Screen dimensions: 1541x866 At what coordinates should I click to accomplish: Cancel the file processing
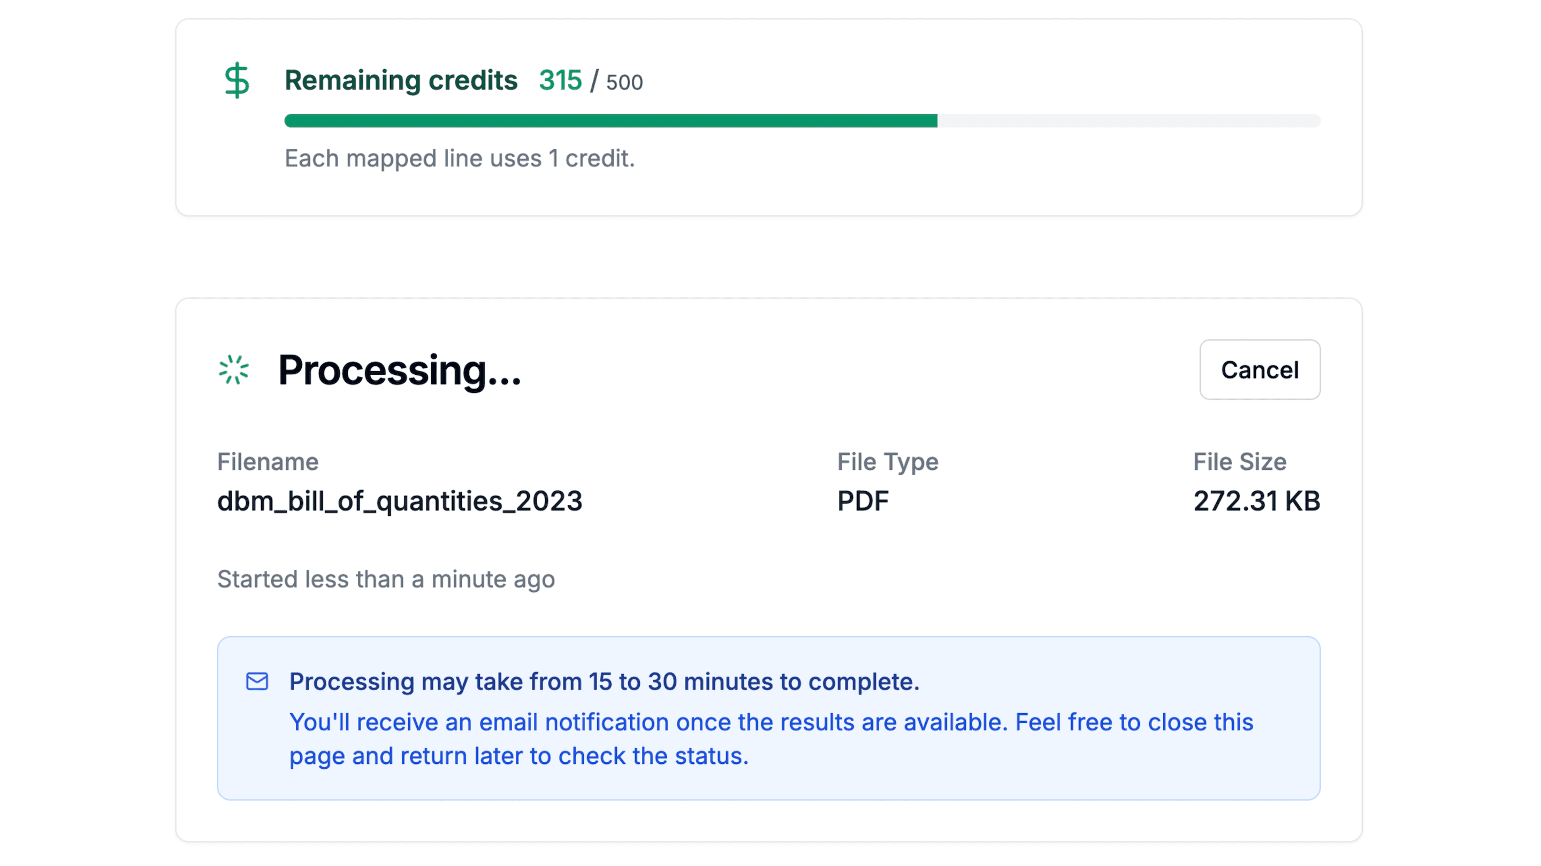(x=1259, y=369)
